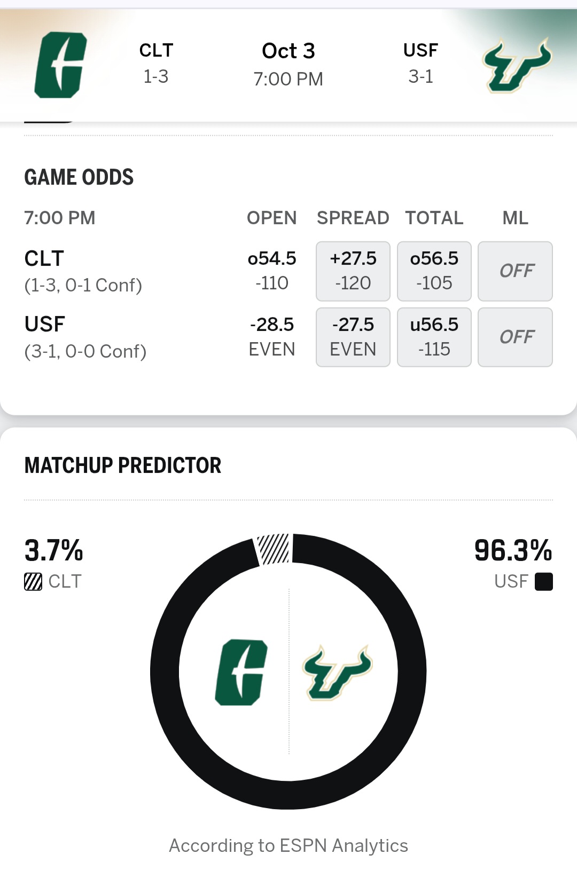
Task: Select CLT +27.5 spread bet
Action: (x=353, y=271)
